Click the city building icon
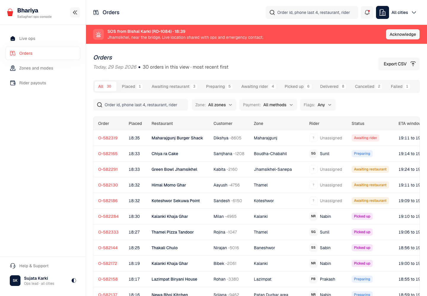This screenshot has height=296, width=427. pyautogui.click(x=383, y=12)
